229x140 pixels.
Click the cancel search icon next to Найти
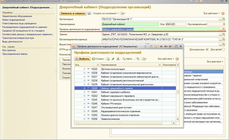138,59
